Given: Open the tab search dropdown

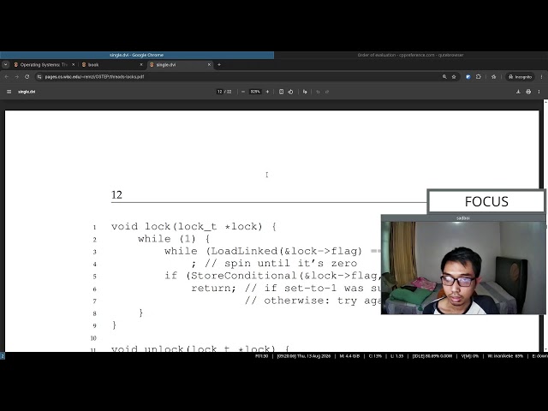Looking at the screenshot, I should tap(6, 65).
